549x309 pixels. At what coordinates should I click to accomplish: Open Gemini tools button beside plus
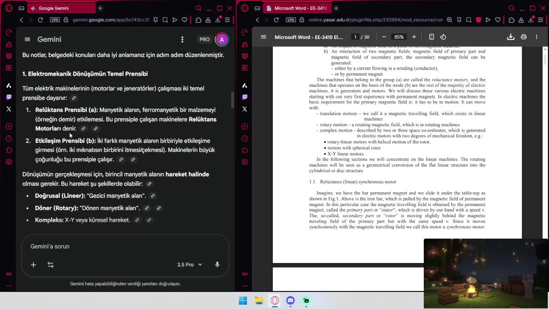tap(51, 265)
